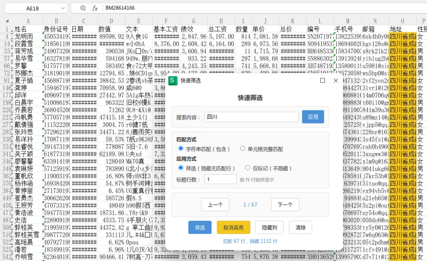This screenshot has width=427, height=261.
Task: Click highlighted address cell in row 4
Action: [402, 36]
